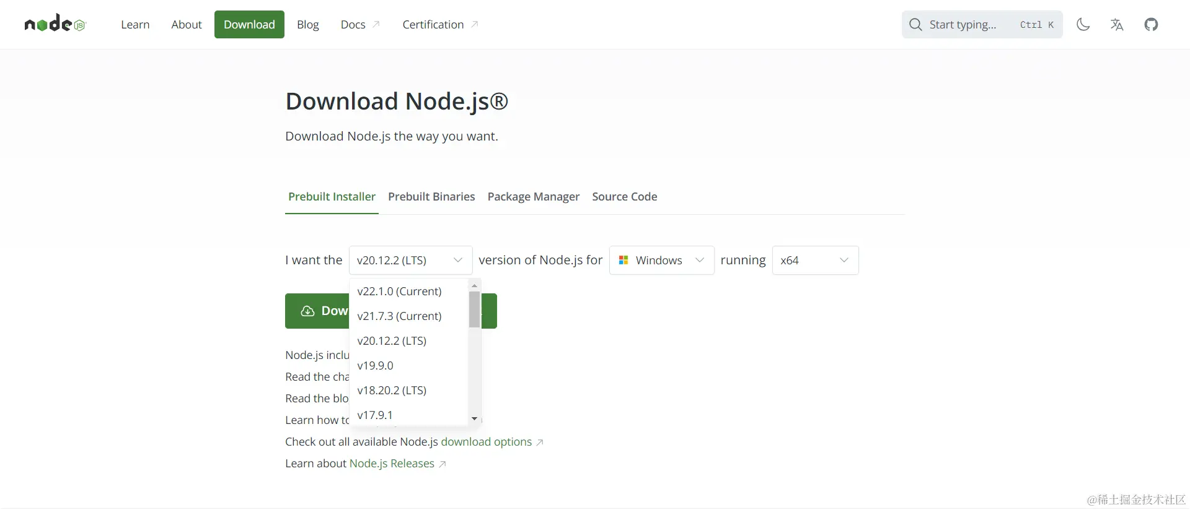Viewport: 1190px width, 510px height.
Task: Open the Docs navigation link
Action: click(360, 25)
